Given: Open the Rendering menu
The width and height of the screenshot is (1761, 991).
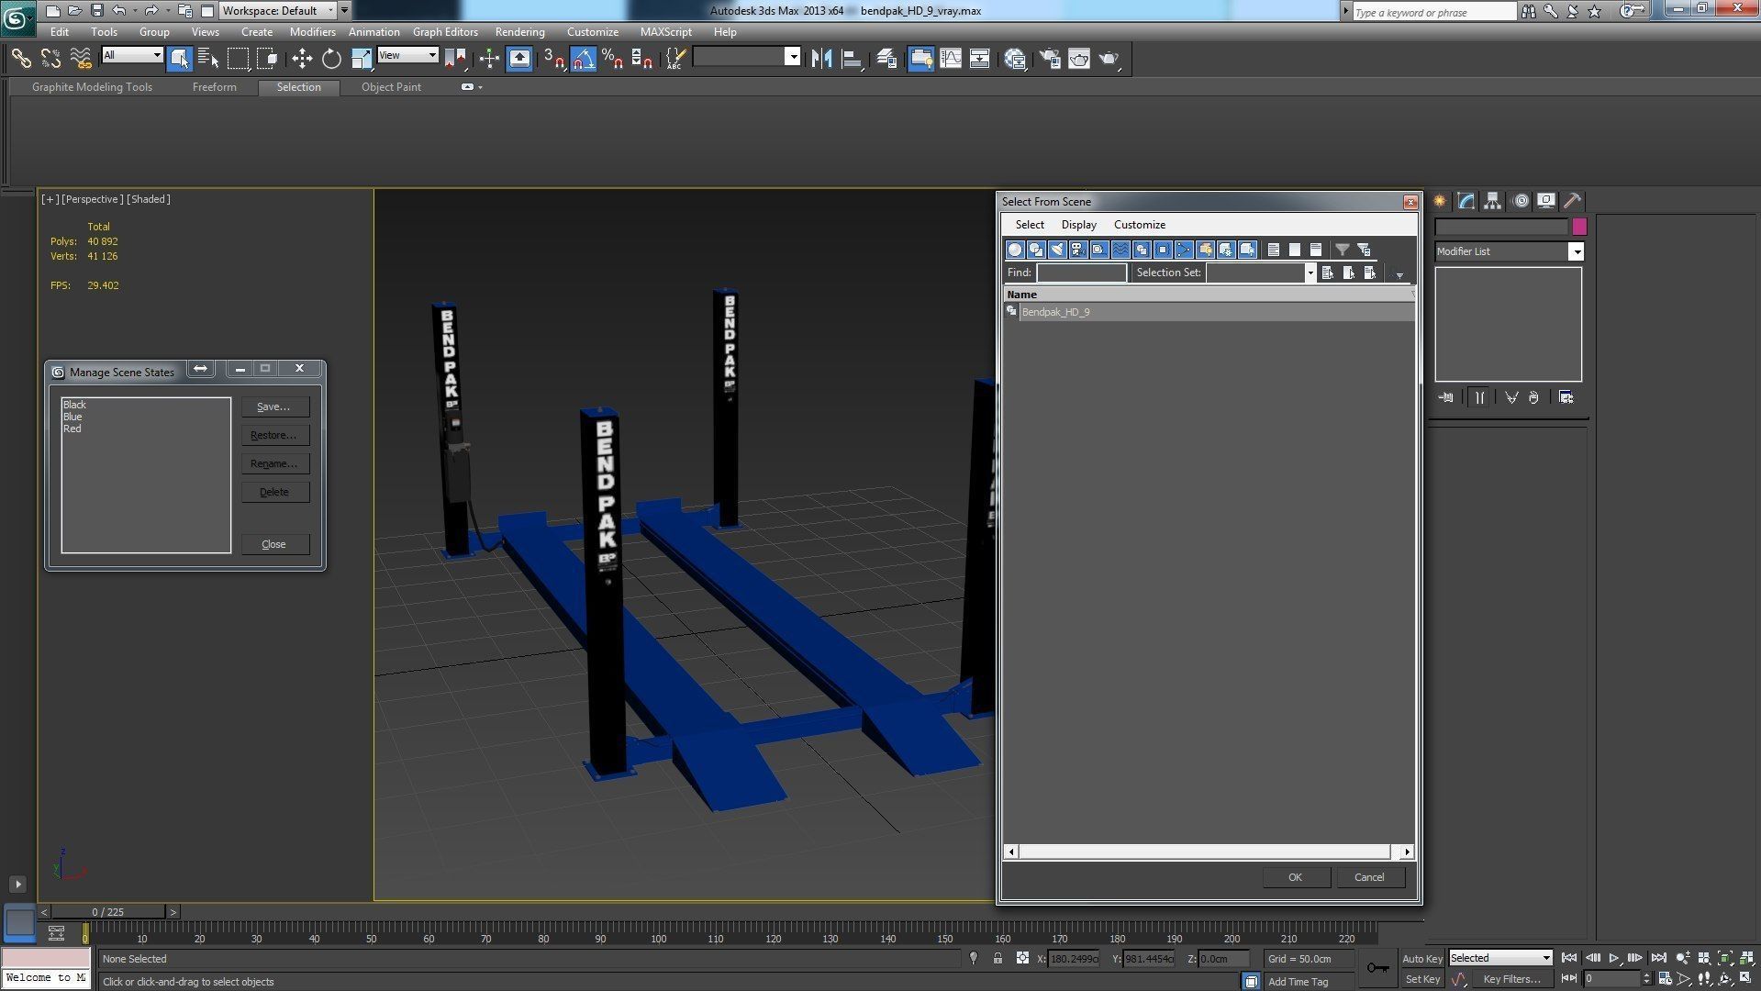Looking at the screenshot, I should (519, 32).
